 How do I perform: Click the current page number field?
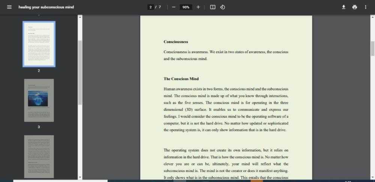(x=151, y=7)
